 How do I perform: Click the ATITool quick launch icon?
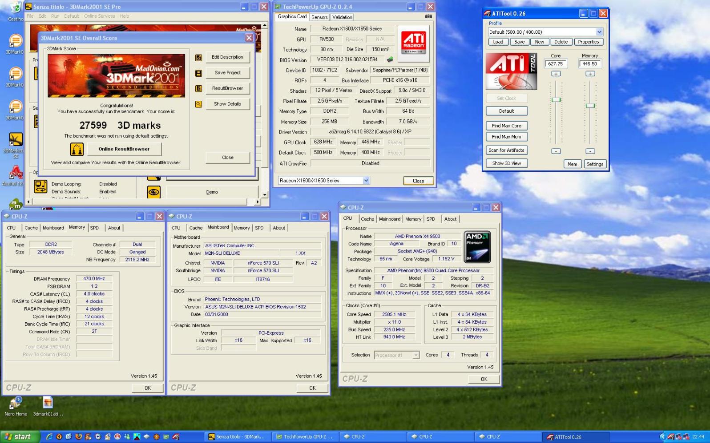(176, 437)
